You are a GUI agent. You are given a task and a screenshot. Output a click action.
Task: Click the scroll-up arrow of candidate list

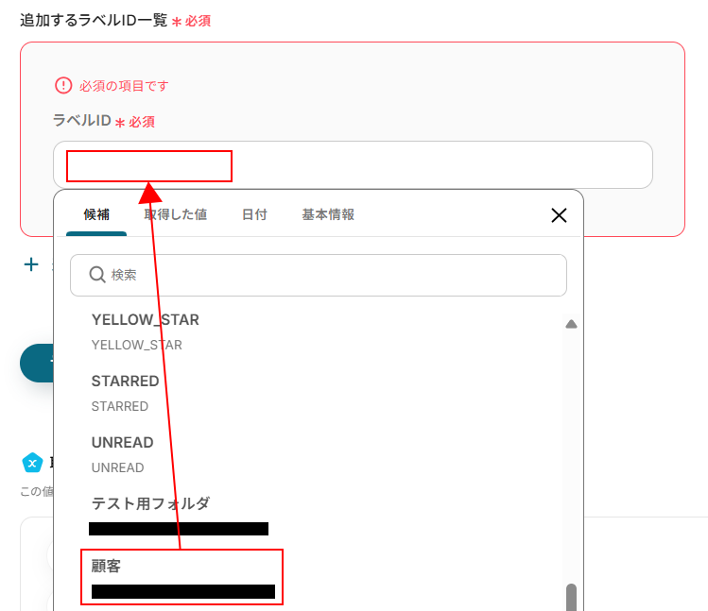[571, 324]
